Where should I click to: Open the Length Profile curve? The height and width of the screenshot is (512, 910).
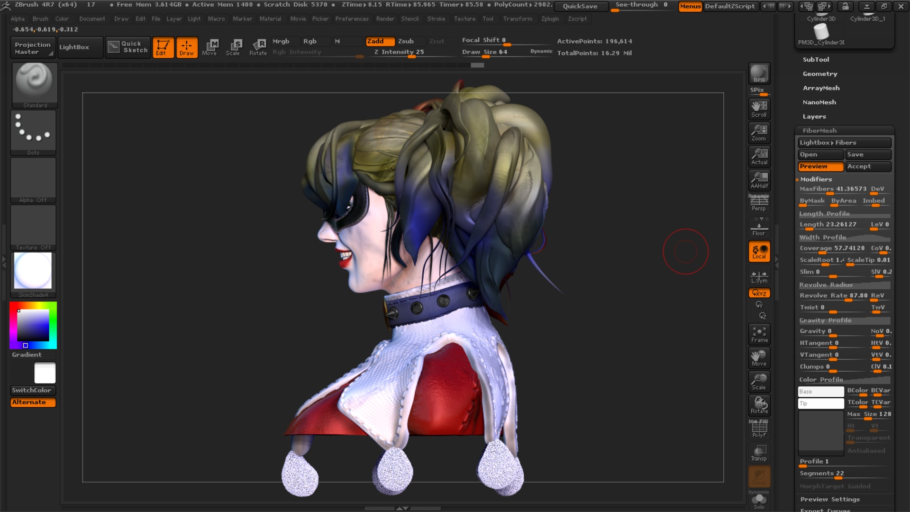845,214
